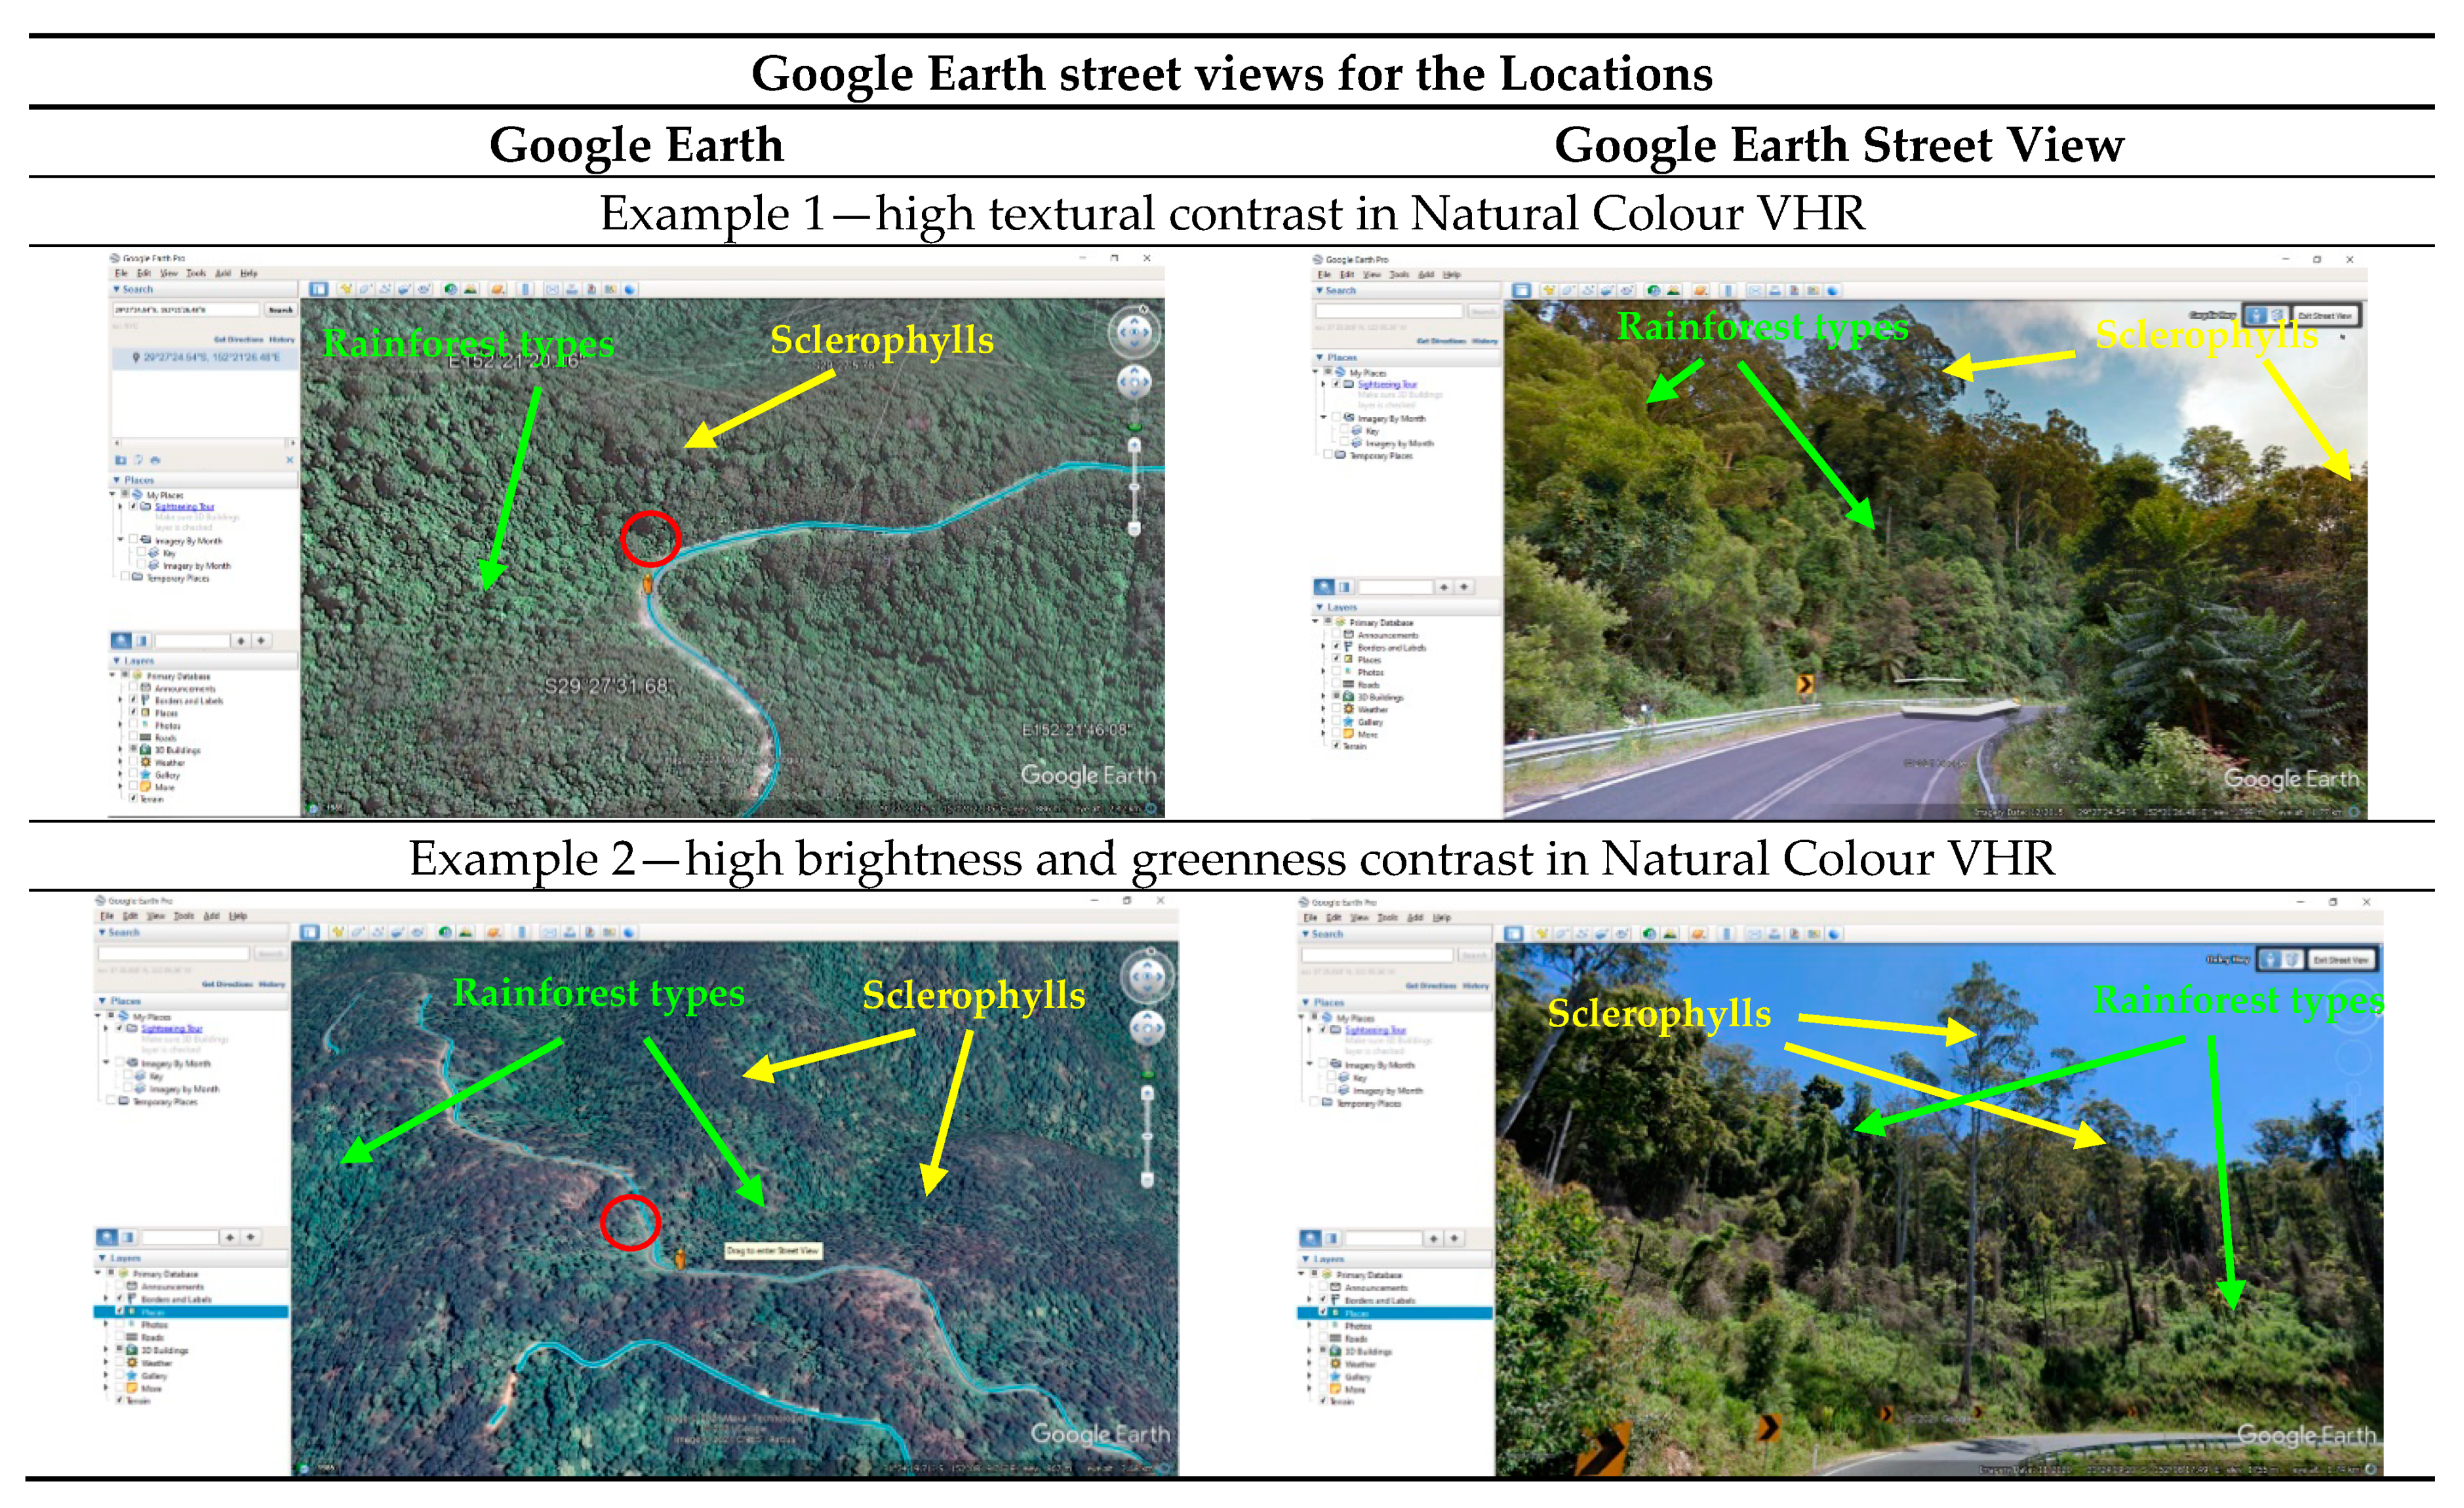Click the Print toolbar icon
This screenshot has height=1508, width=2464.
572,290
